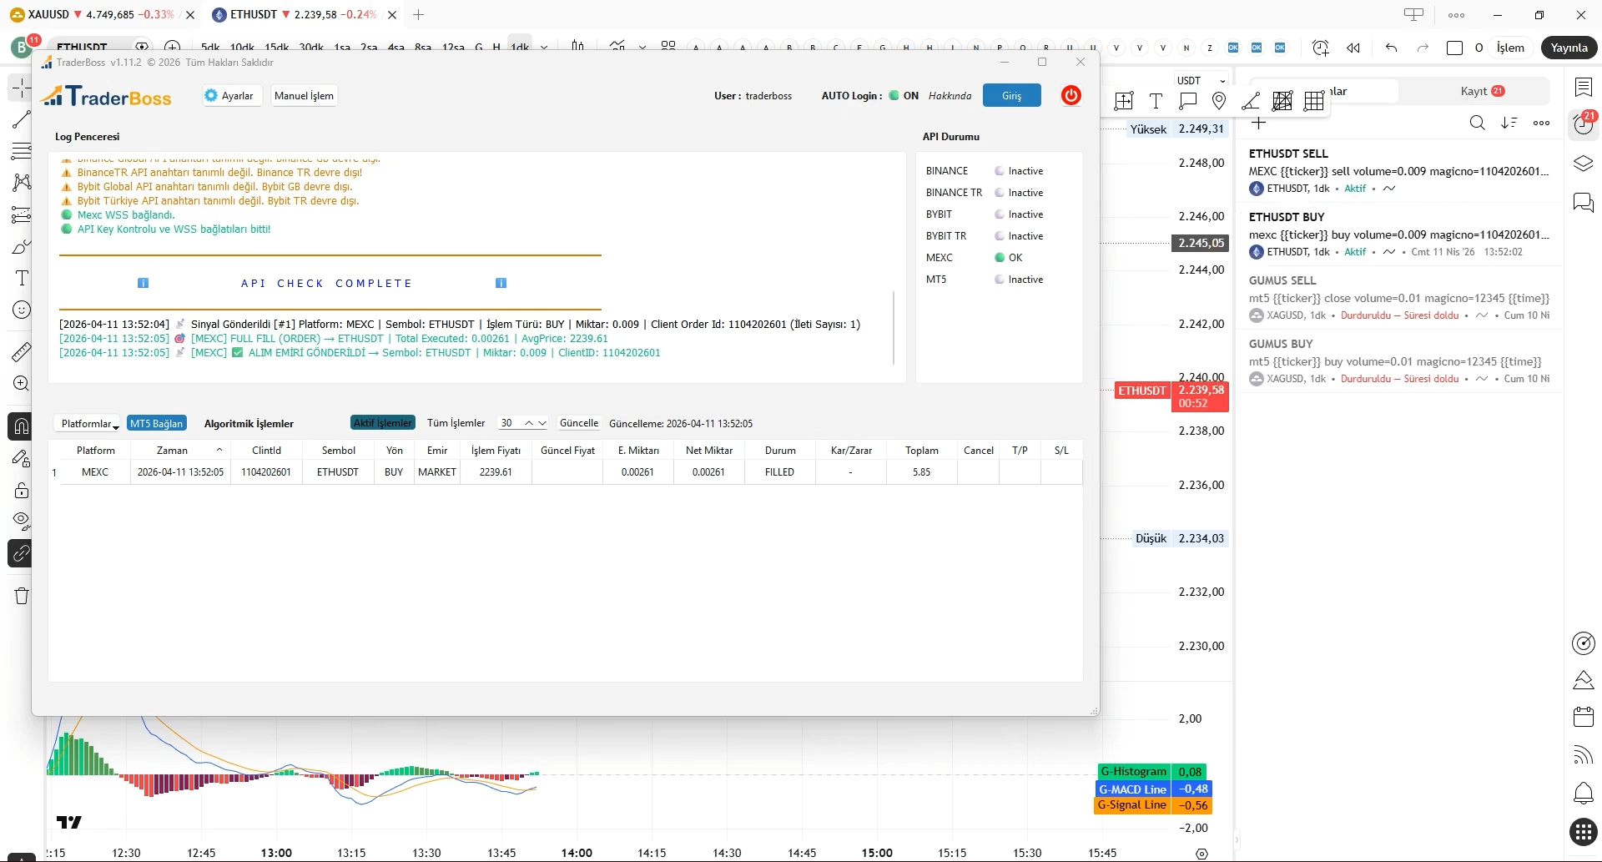Toggle hide all drawings eye icon
Image resolution: width=1602 pixels, height=862 pixels.
[x=21, y=522]
